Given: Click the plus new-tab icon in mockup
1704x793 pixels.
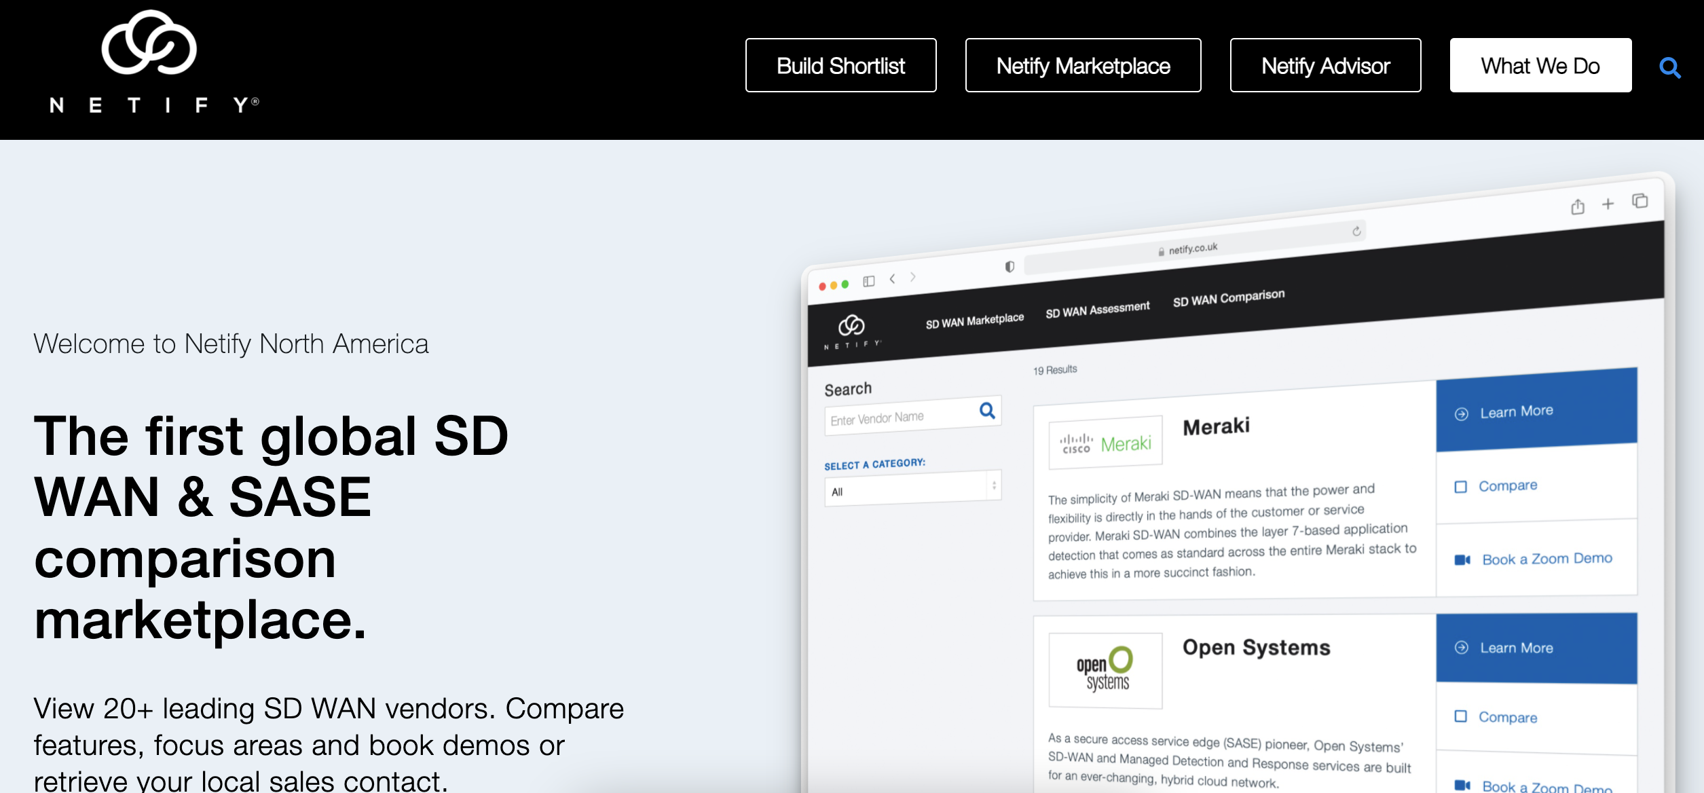Looking at the screenshot, I should [x=1608, y=204].
